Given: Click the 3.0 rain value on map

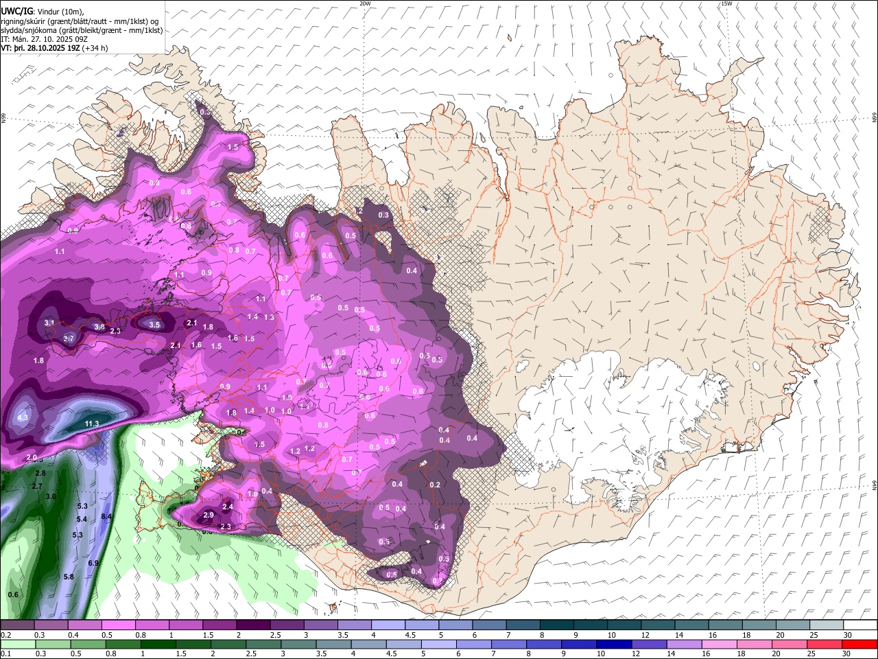Looking at the screenshot, I should (51, 496).
